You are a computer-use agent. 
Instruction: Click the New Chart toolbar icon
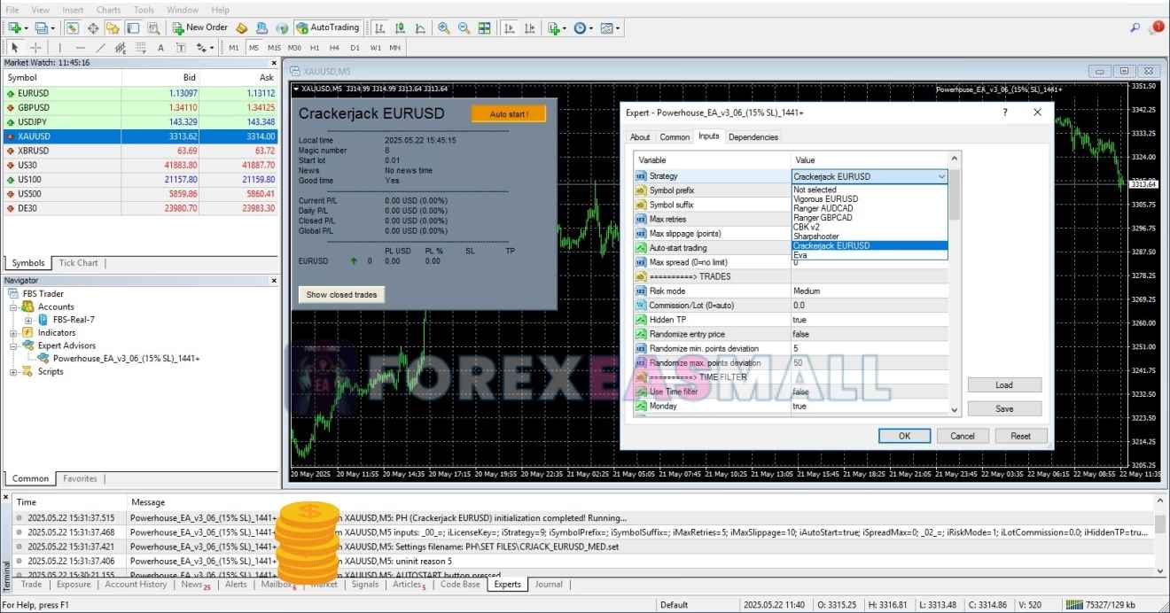[x=15, y=27]
